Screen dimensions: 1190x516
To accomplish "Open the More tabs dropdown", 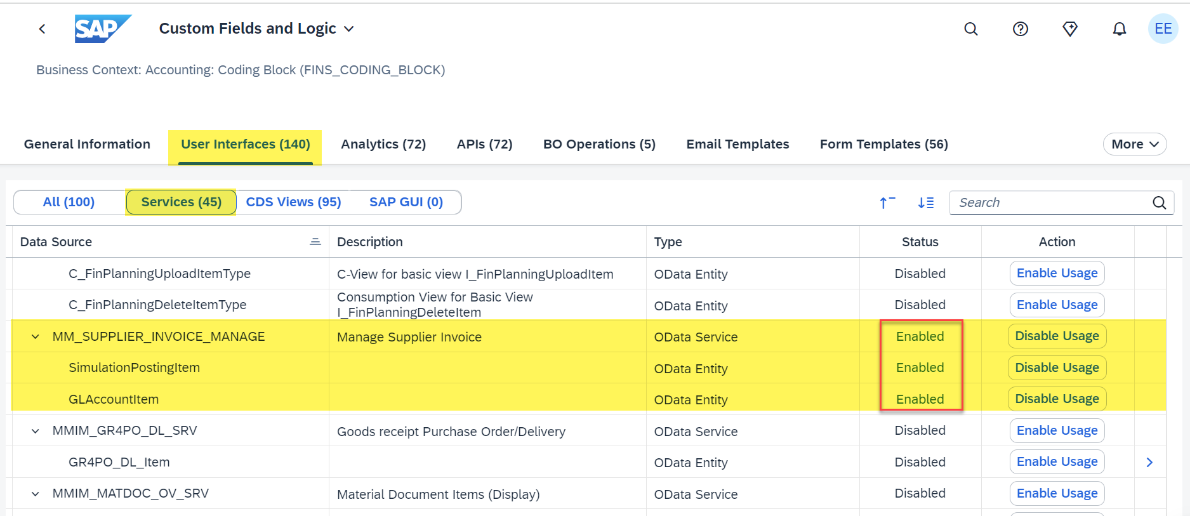I will coord(1135,144).
